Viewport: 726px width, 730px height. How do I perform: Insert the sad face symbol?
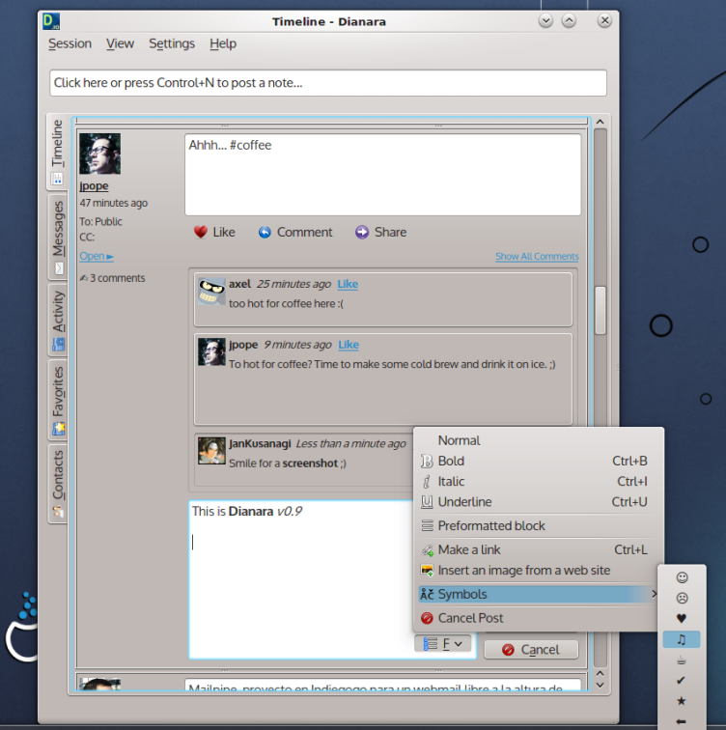[682, 598]
